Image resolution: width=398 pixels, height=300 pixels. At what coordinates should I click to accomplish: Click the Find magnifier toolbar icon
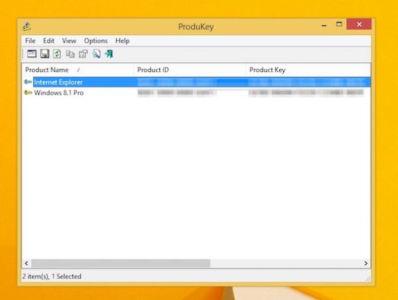96,54
